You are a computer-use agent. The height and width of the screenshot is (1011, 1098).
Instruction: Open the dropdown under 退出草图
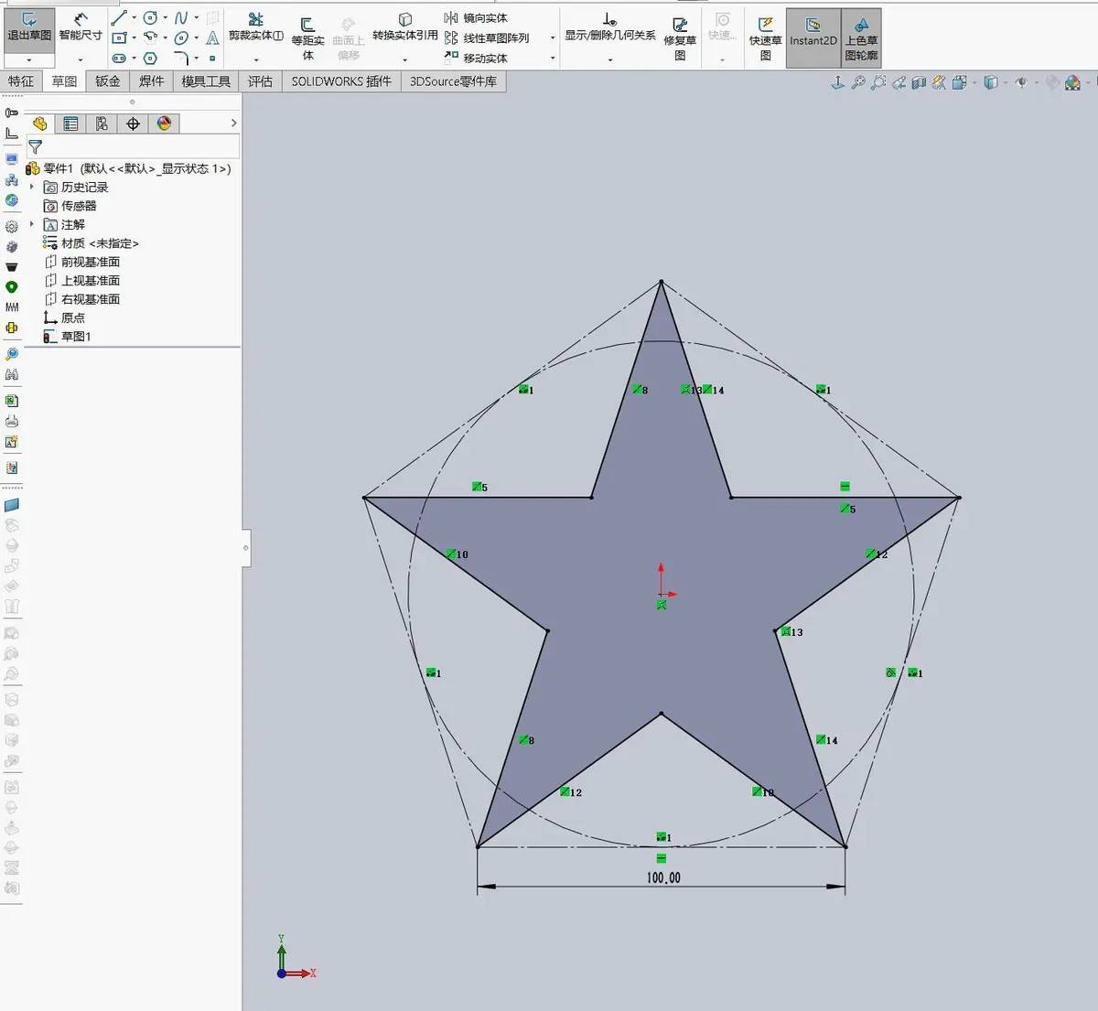point(29,59)
